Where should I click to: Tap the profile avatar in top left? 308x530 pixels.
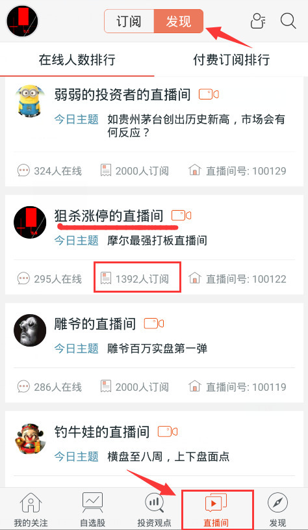coord(22,21)
